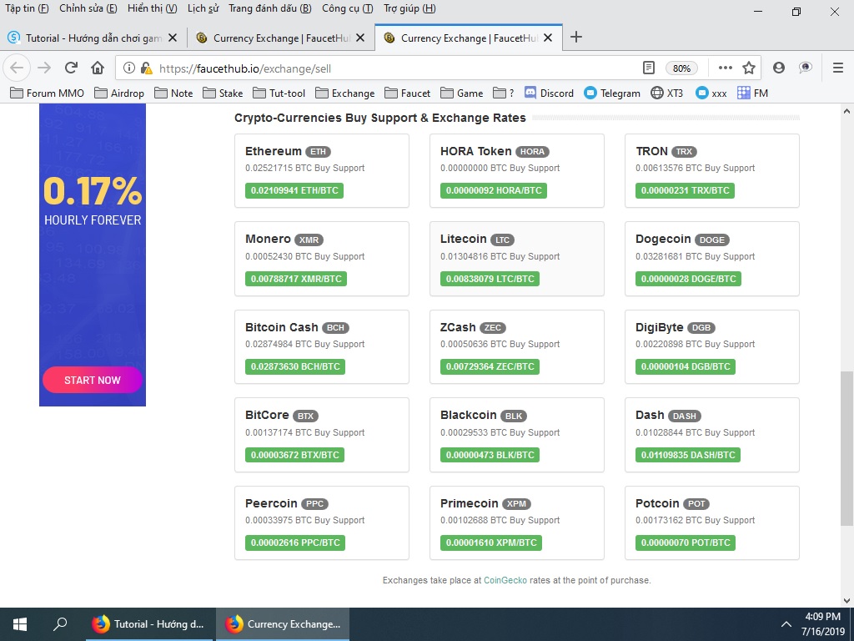Image resolution: width=854 pixels, height=641 pixels.
Task: Show site information icon in address bar
Action: (128, 68)
